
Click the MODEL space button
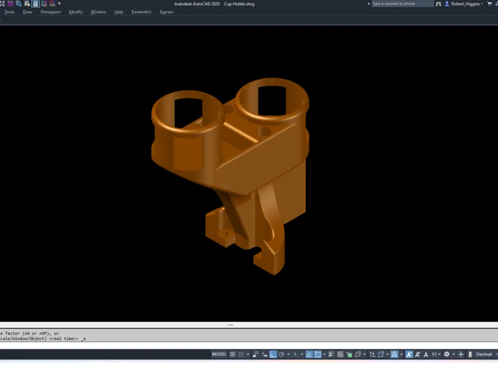pyautogui.click(x=219, y=354)
